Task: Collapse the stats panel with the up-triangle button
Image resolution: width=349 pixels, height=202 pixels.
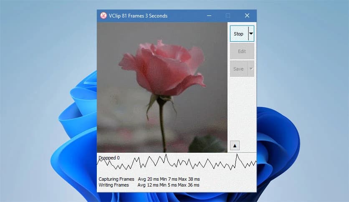Action: [x=235, y=146]
